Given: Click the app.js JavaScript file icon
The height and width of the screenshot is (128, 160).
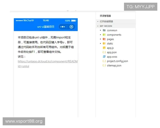Looking at the screenshot, I should click(104, 48).
